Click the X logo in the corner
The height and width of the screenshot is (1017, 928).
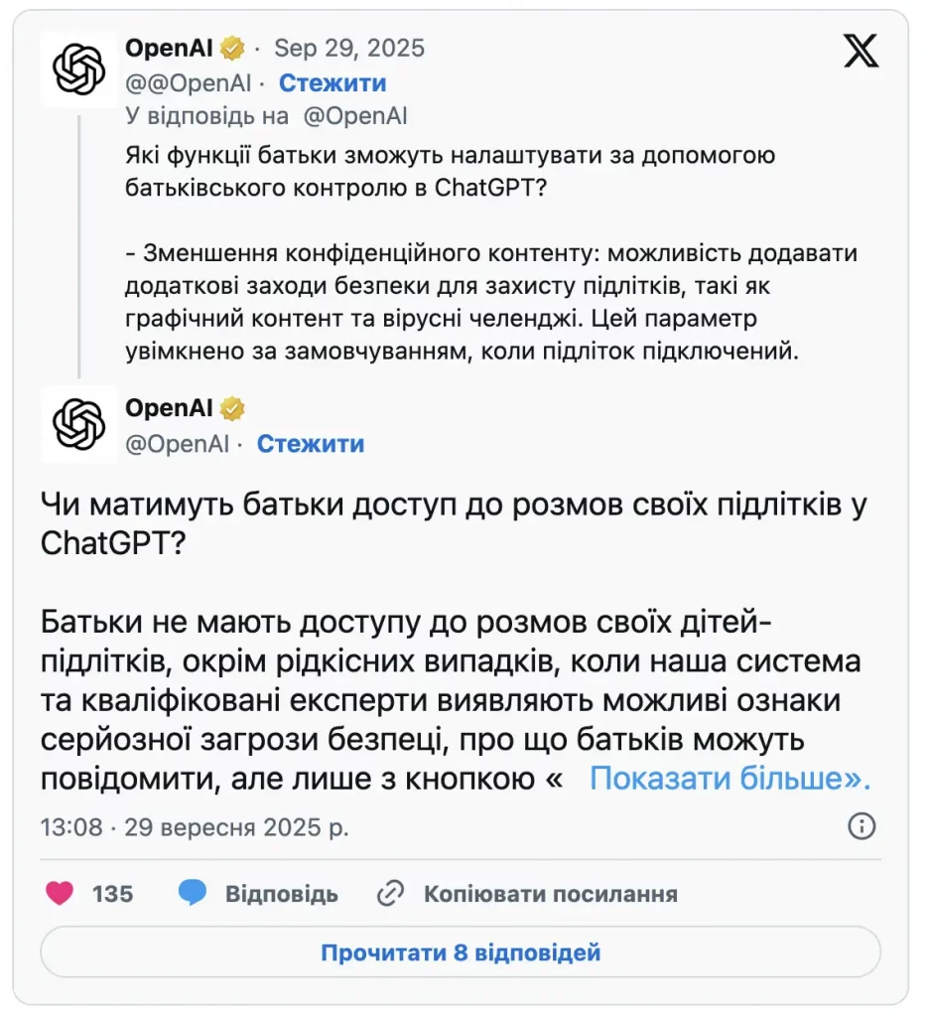[861, 50]
